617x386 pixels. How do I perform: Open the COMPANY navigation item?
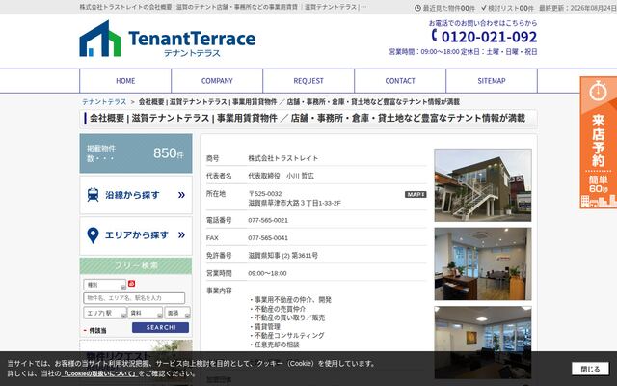click(x=217, y=81)
